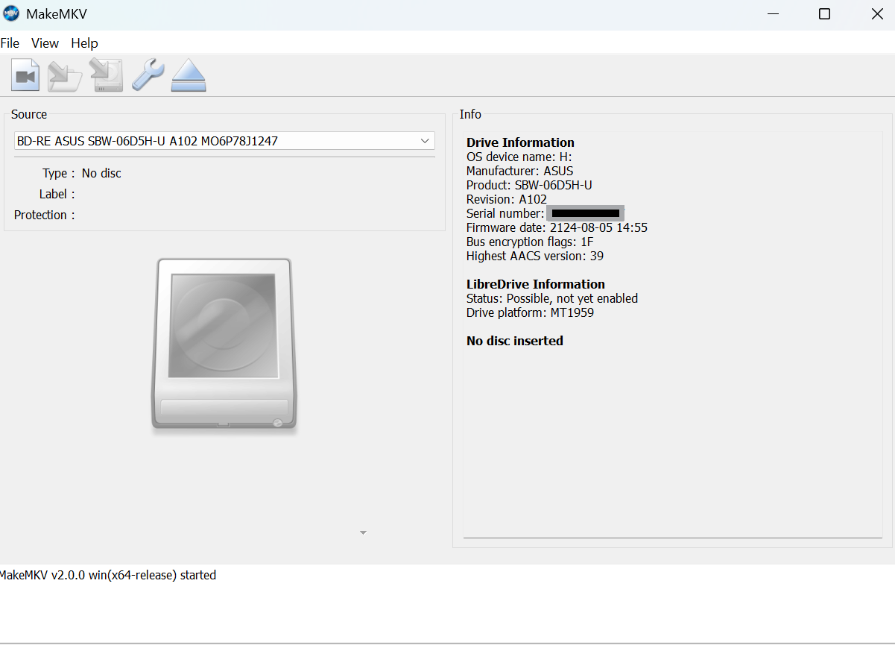Click the 'Status: Possible, not yet enabled' line
This screenshot has height=645, width=895.
552,298
